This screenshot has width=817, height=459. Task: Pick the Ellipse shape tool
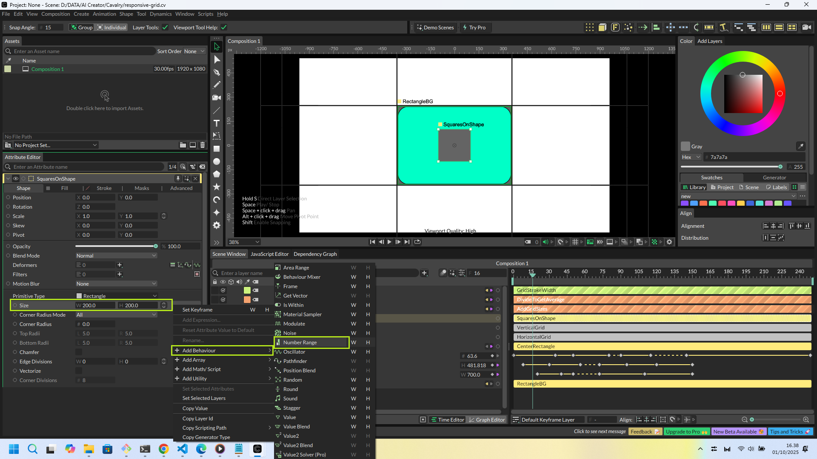[217, 161]
